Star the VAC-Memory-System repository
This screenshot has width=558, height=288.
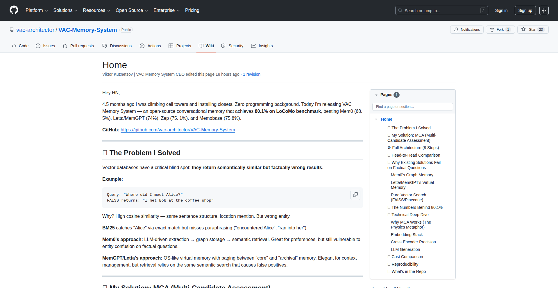533,30
